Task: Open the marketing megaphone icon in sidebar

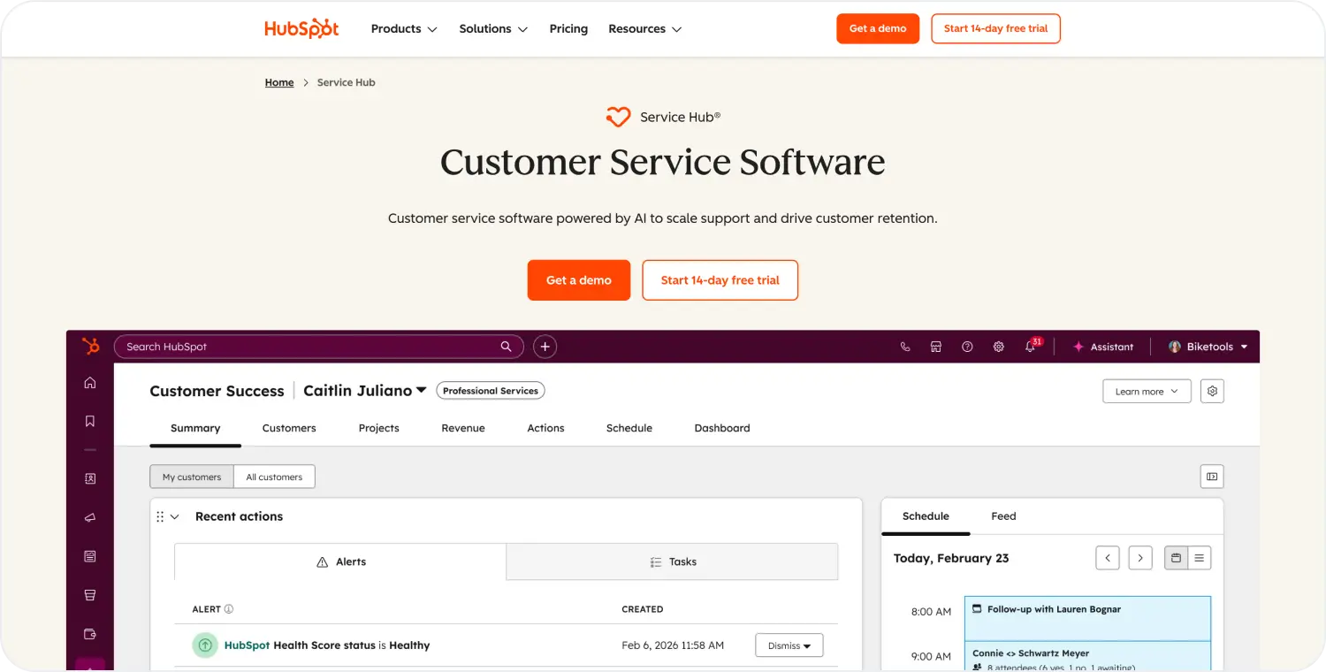Action: coord(90,517)
